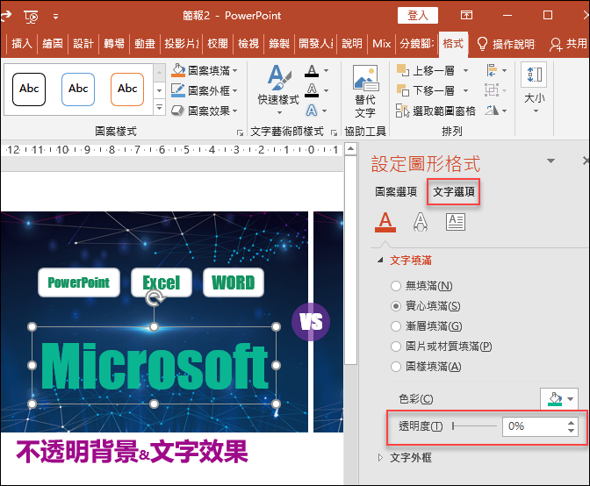The height and width of the screenshot is (486, 590).
Task: Switch to 圖案選項 shape options tab
Action: 396,192
